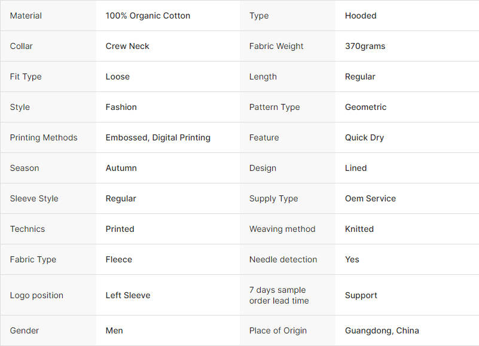Click the 7 days sample order lead time label
479x346 pixels.
coord(279,295)
